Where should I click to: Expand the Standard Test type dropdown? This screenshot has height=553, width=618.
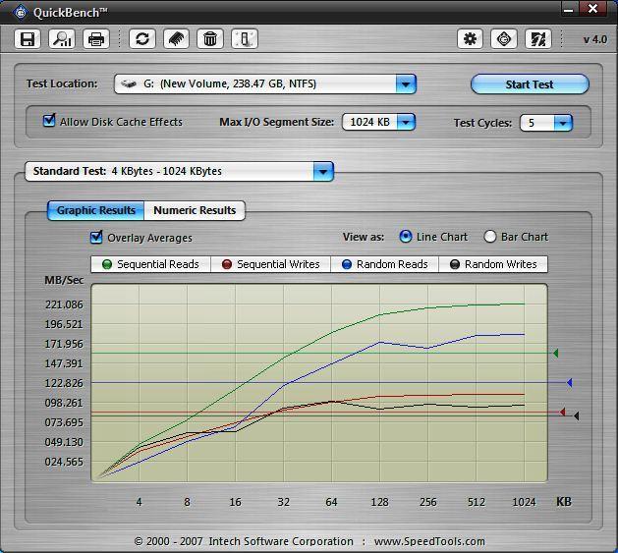click(323, 172)
